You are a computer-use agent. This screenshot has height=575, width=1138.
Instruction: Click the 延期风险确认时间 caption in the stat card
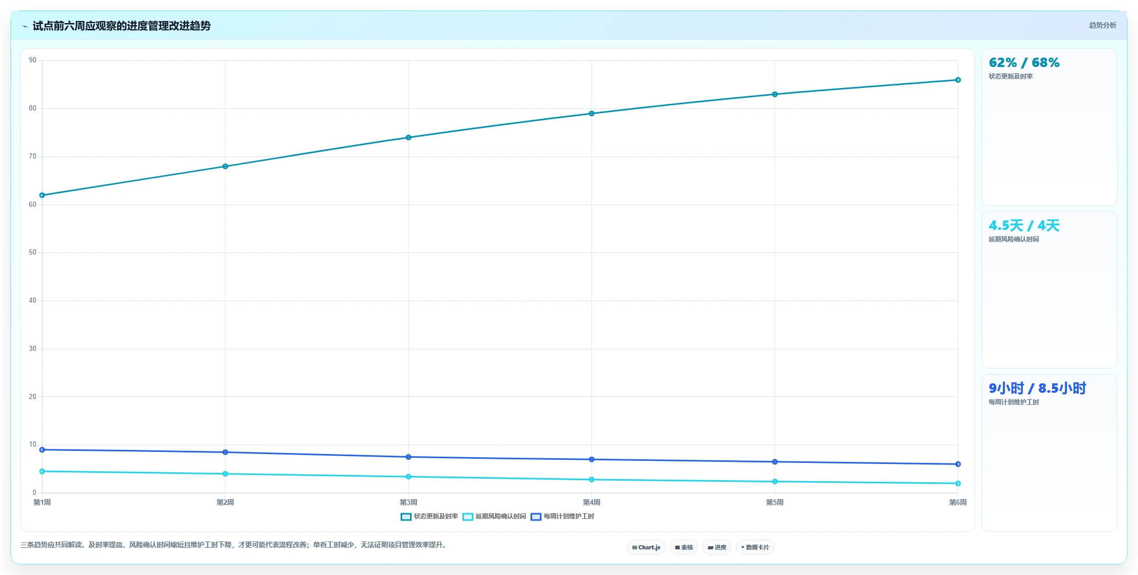click(1014, 239)
